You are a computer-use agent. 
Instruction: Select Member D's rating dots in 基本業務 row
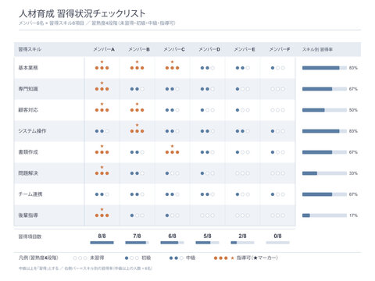pyautogui.click(x=207, y=68)
